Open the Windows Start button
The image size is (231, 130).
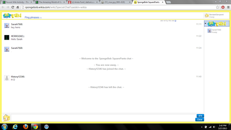click(x=4, y=127)
